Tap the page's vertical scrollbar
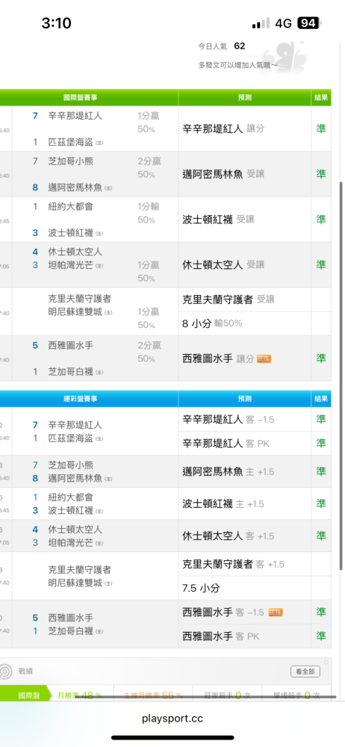The height and width of the screenshot is (747, 345). point(341,376)
